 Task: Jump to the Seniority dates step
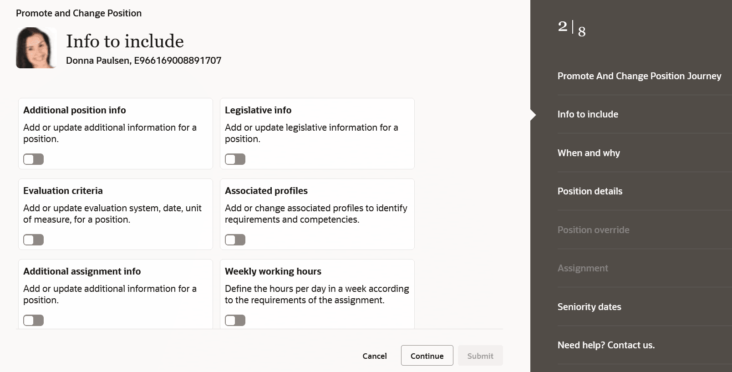[x=589, y=307]
